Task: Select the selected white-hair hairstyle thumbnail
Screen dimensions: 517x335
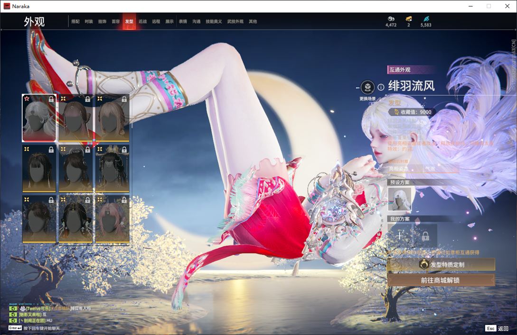Action: [x=39, y=118]
